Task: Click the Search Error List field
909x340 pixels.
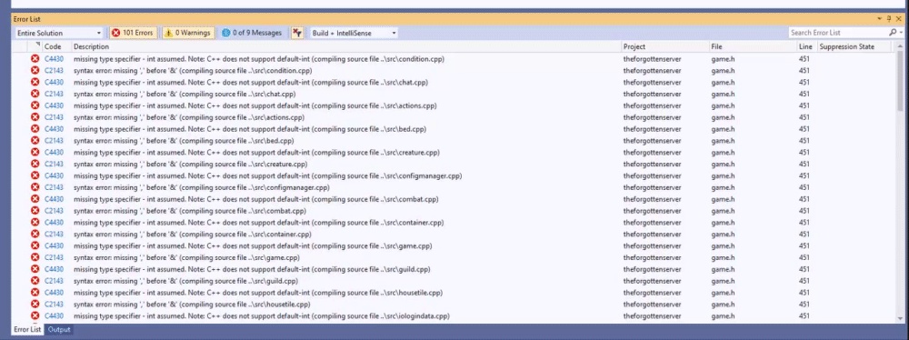Action: 837,33
